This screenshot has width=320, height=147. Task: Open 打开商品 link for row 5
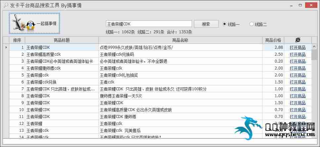coord(298,75)
